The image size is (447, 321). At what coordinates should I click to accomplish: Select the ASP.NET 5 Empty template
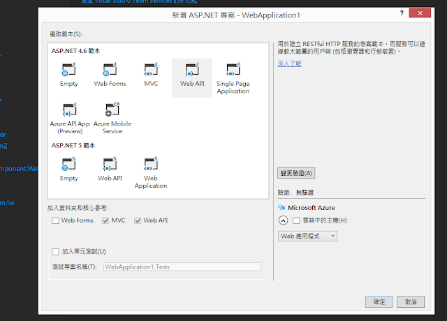[68, 170]
